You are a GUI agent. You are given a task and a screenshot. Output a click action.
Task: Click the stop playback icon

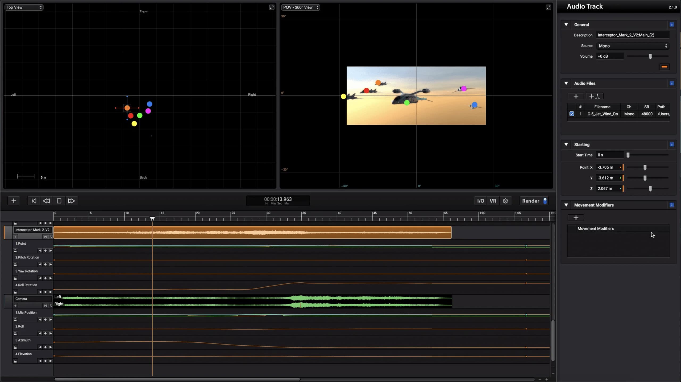[x=59, y=201]
